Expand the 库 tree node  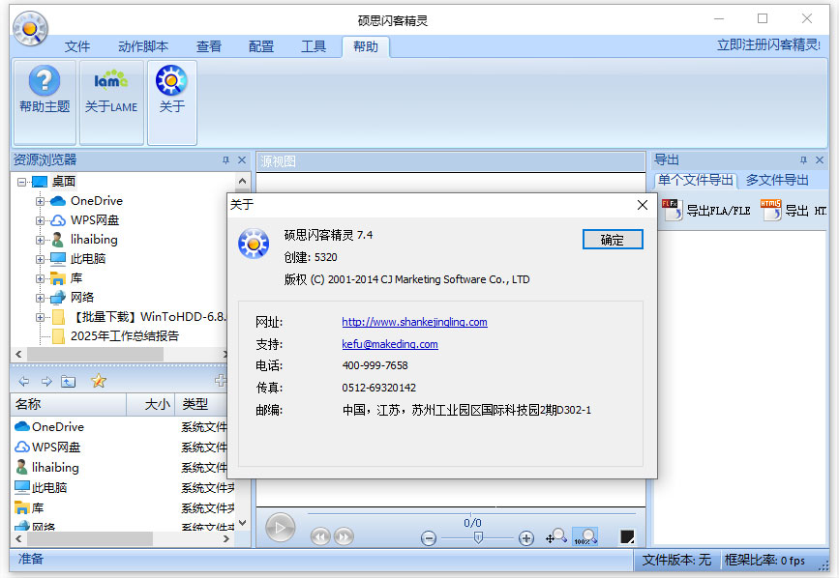pos(40,278)
